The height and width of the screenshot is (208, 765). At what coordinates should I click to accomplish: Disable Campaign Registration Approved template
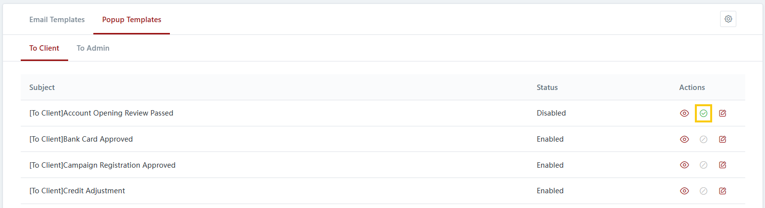click(x=704, y=165)
